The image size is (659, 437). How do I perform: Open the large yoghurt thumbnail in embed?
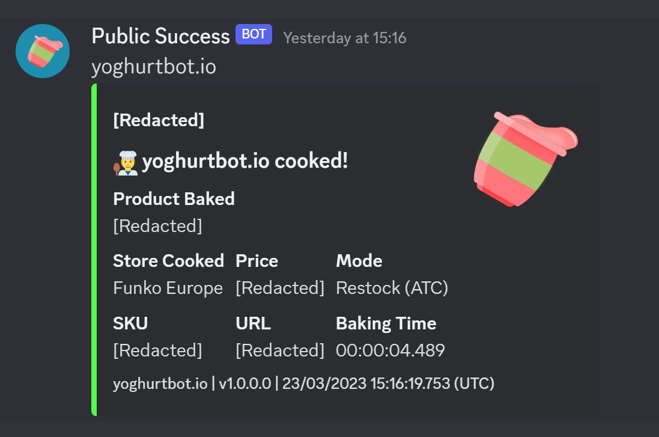click(x=526, y=159)
